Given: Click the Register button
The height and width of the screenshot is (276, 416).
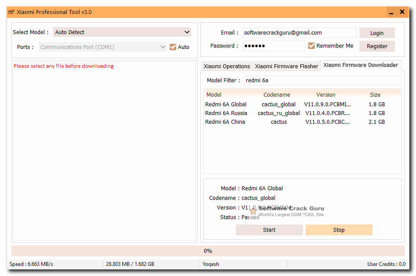Looking at the screenshot, I should [377, 46].
